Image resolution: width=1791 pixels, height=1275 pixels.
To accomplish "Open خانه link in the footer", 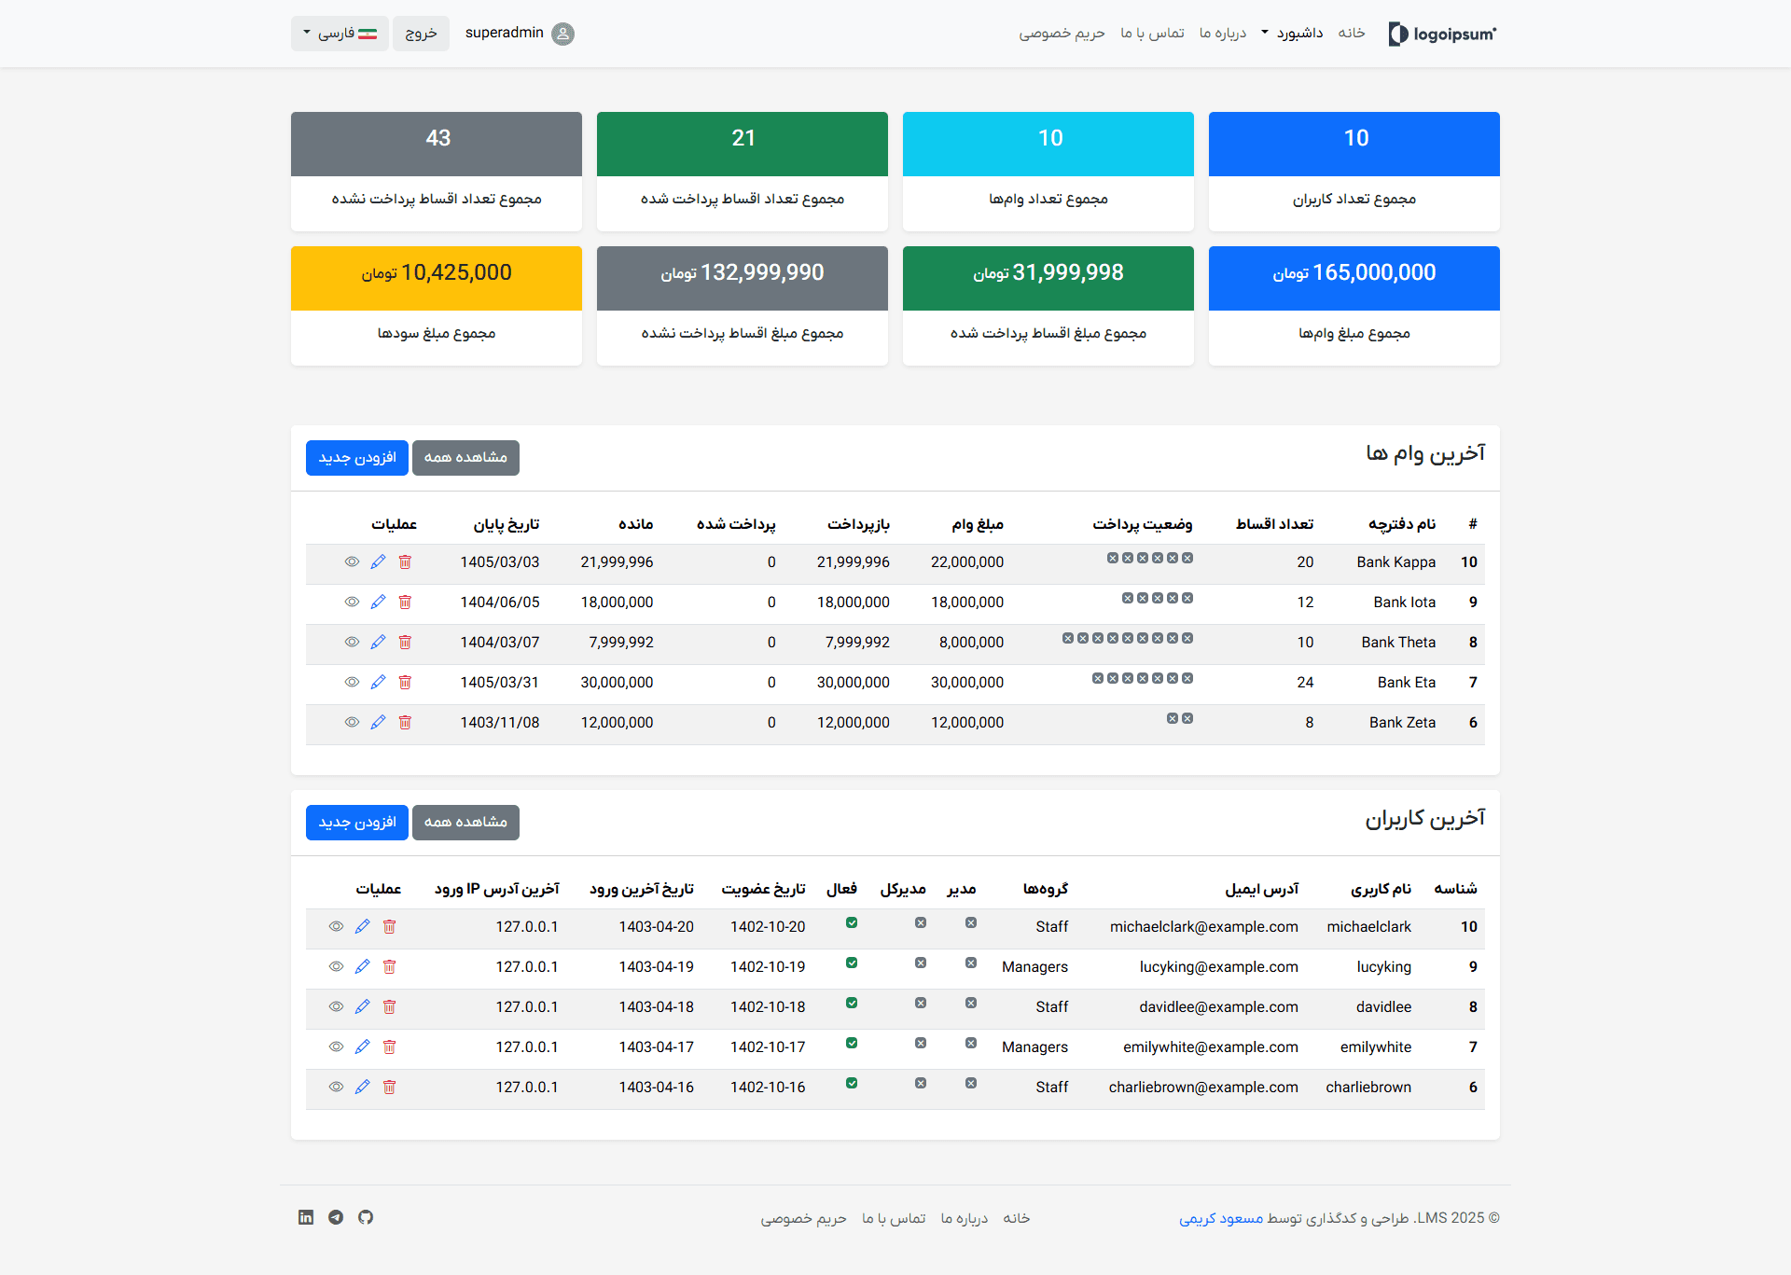I will tap(1017, 1218).
